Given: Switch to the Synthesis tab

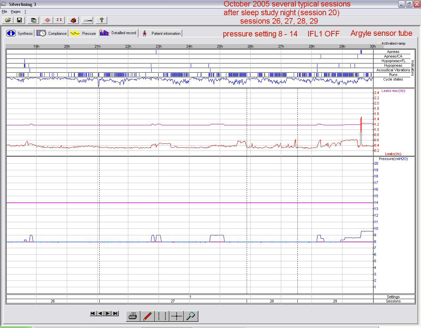Looking at the screenshot, I should point(20,33).
